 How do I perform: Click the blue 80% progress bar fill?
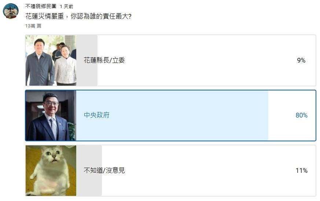[x=172, y=115]
